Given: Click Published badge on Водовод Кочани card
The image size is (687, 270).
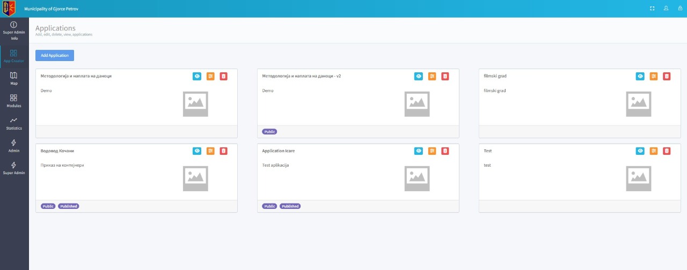Looking at the screenshot, I should click(69, 206).
